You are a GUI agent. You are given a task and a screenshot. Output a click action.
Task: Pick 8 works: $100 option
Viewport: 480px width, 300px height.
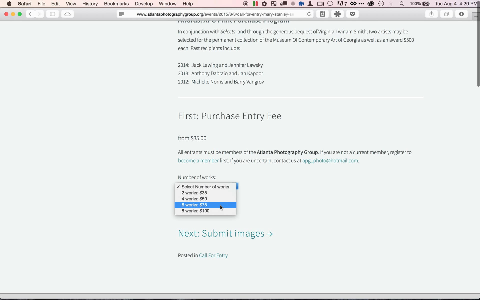pyautogui.click(x=195, y=211)
